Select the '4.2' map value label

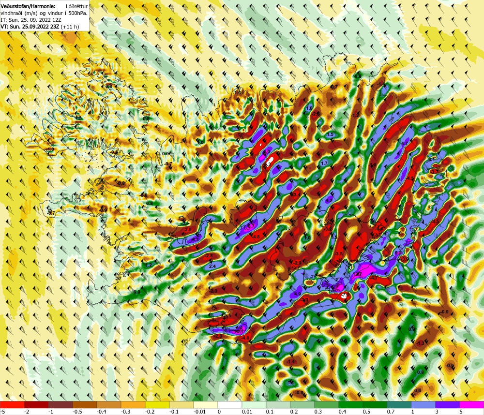(329, 201)
